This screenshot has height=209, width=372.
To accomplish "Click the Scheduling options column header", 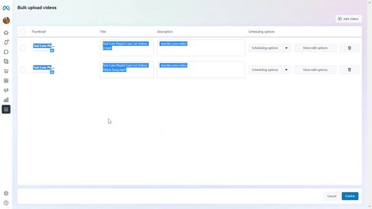I will tap(261, 31).
